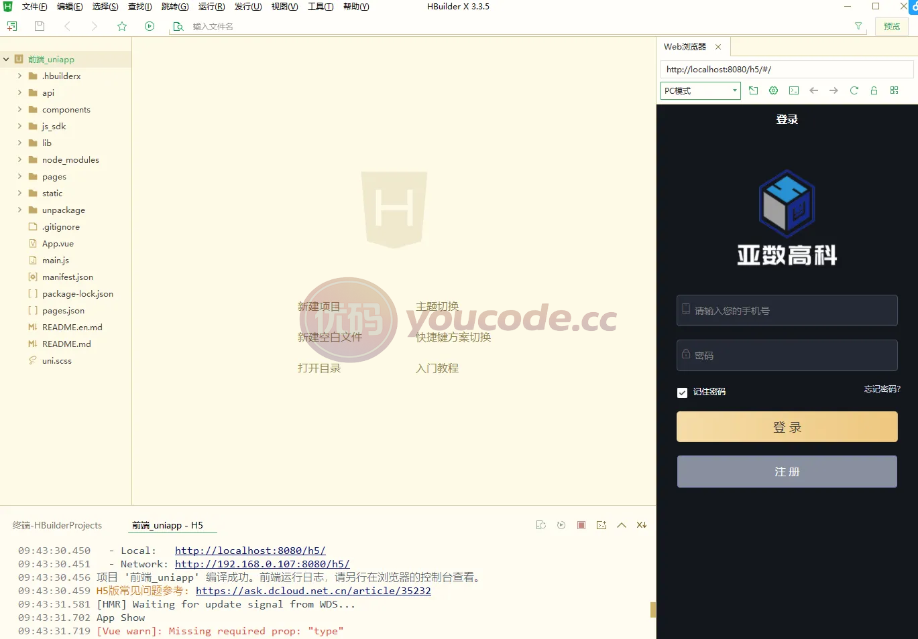Expand the pages folder

(x=19, y=176)
